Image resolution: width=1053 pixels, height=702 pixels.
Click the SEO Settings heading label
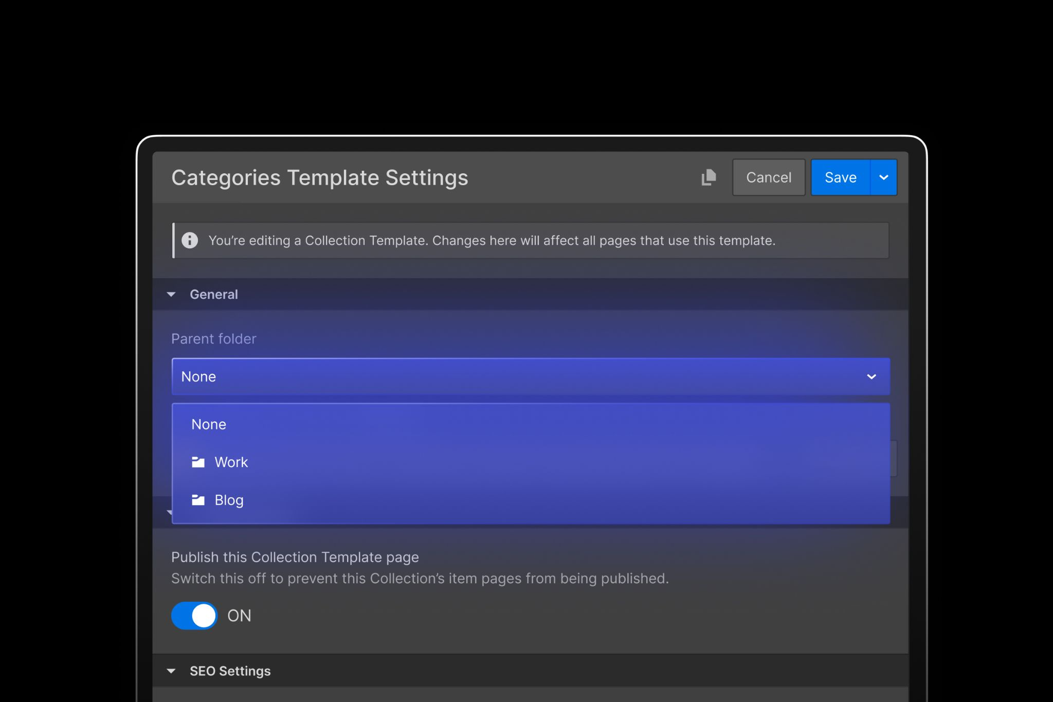pyautogui.click(x=230, y=671)
